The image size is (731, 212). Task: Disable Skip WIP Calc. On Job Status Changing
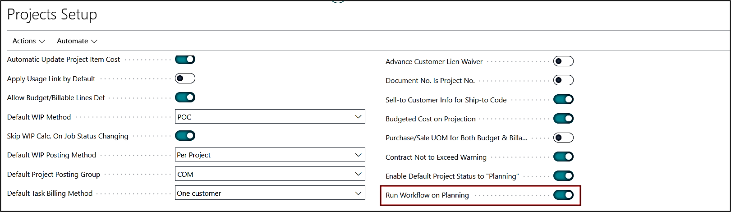point(185,136)
